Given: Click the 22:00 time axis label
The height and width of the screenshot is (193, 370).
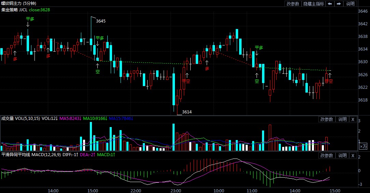Looking at the screenshot, I should click(x=136, y=191).
